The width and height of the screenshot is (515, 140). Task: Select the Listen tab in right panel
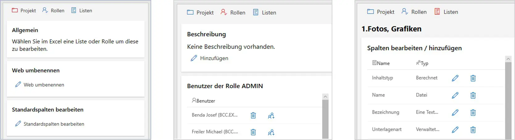[446, 12]
